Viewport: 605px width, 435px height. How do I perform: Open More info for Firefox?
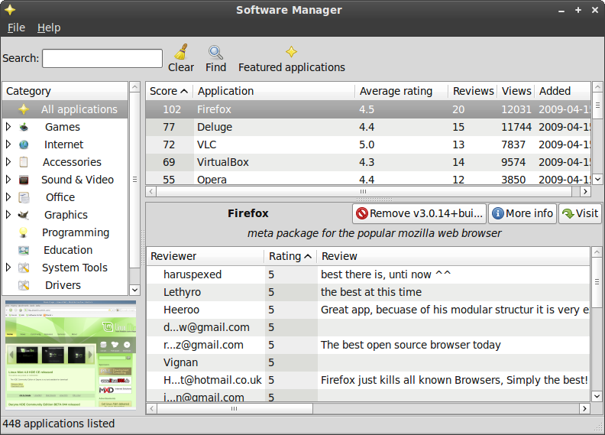[x=522, y=213]
